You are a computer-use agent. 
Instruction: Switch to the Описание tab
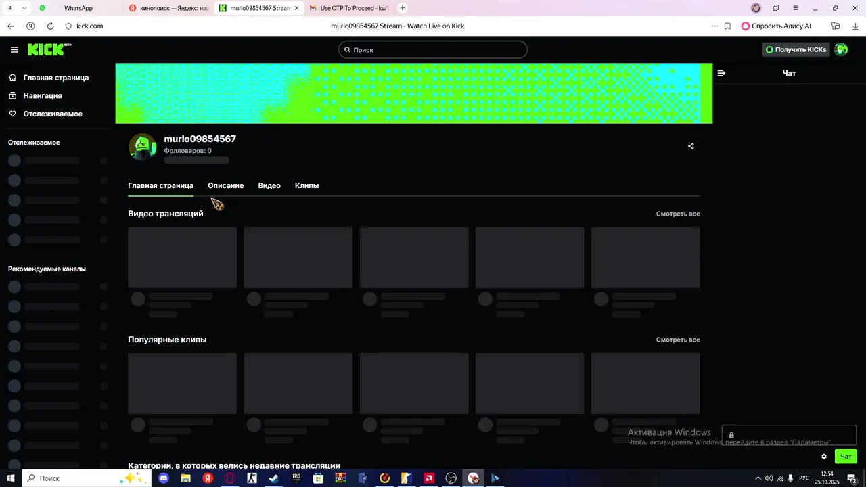(225, 185)
